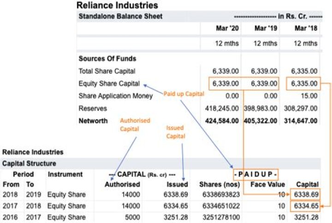The height and width of the screenshot is (223, 332).
Task: Click 'Reliance Industries' above Capital Structure
Action: 33,152
